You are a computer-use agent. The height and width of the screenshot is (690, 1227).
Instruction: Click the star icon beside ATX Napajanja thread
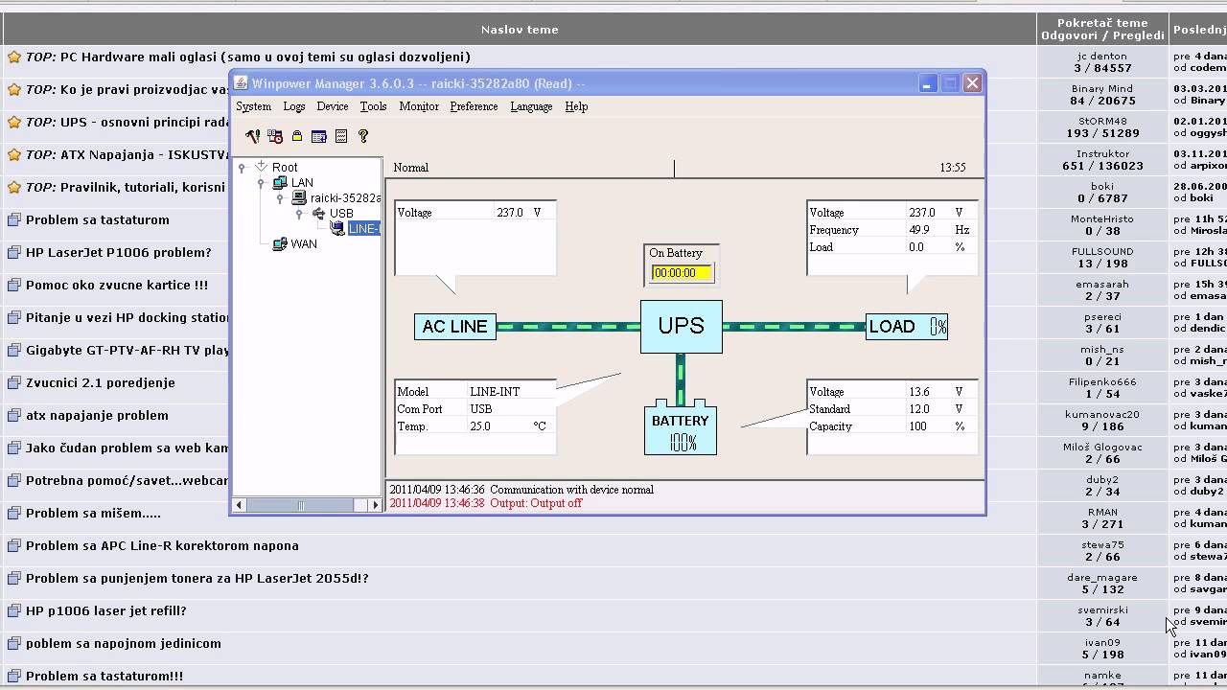13,155
